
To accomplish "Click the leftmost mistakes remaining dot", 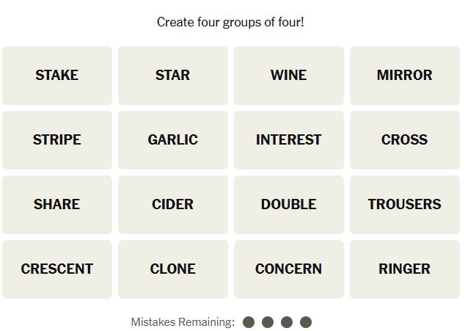I will [249, 322].
